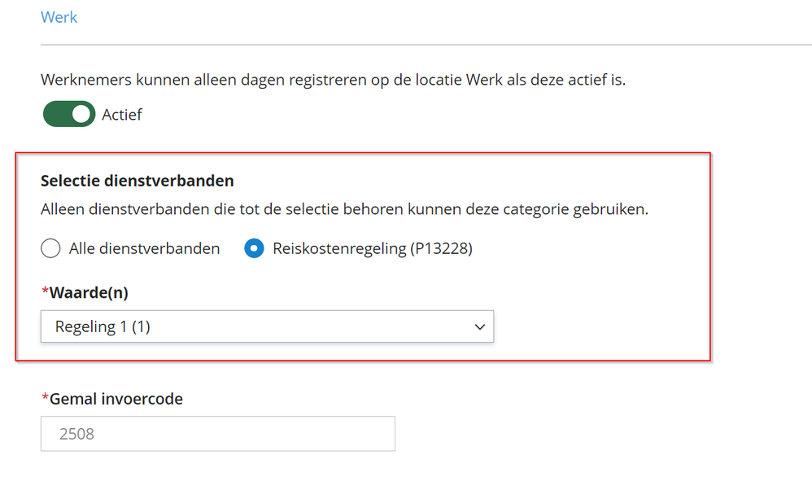Toggle the Actief switch off
This screenshot has height=477, width=812.
[68, 115]
